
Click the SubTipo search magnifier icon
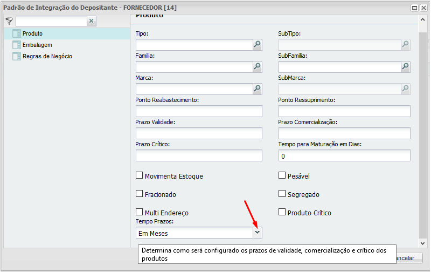(x=405, y=45)
